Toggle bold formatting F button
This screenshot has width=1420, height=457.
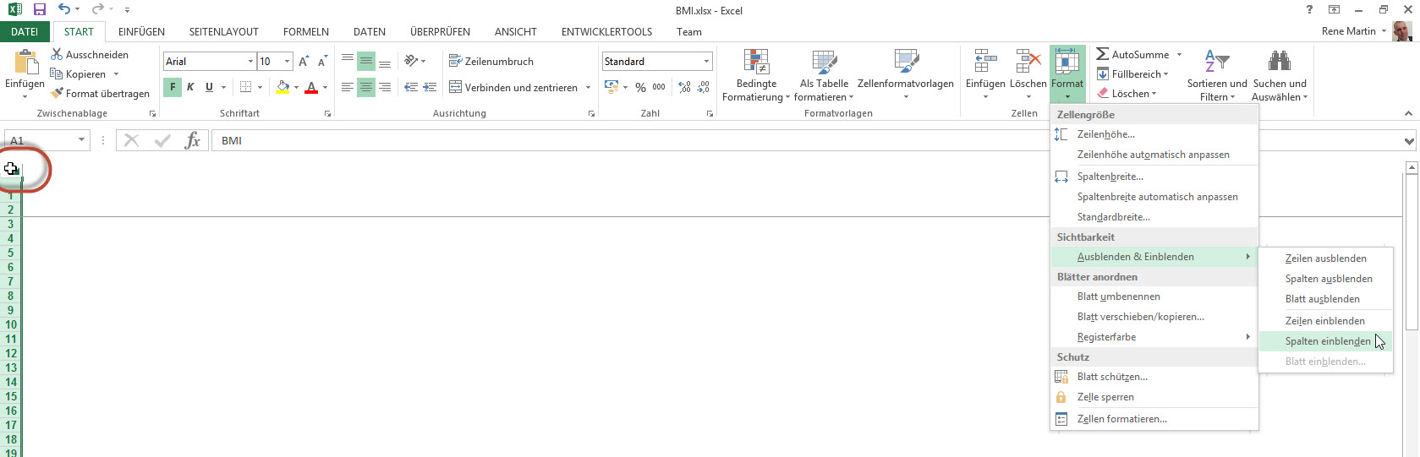[x=173, y=87]
